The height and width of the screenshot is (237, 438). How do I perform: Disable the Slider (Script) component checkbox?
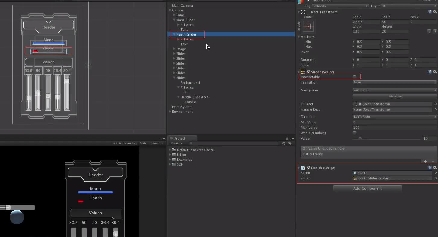click(308, 72)
